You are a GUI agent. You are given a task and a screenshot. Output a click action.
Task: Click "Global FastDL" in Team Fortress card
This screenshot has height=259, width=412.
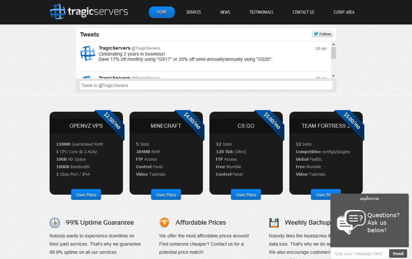tap(309, 159)
